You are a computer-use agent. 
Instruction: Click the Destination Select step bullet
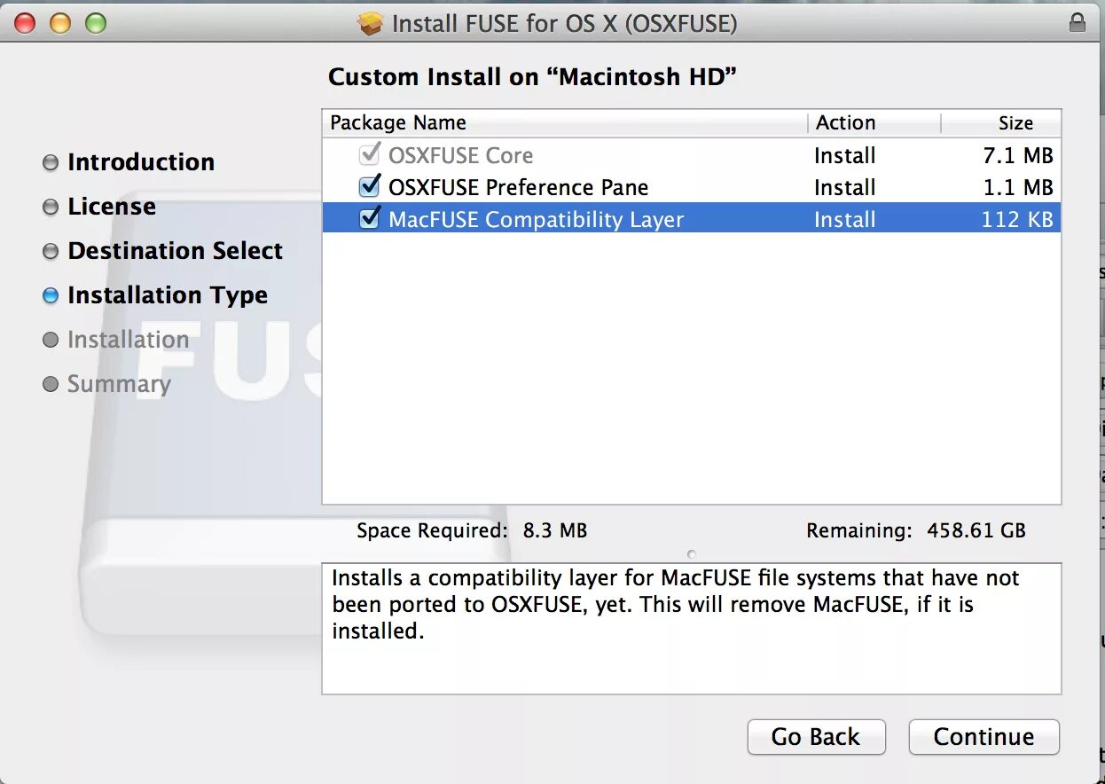pos(51,252)
